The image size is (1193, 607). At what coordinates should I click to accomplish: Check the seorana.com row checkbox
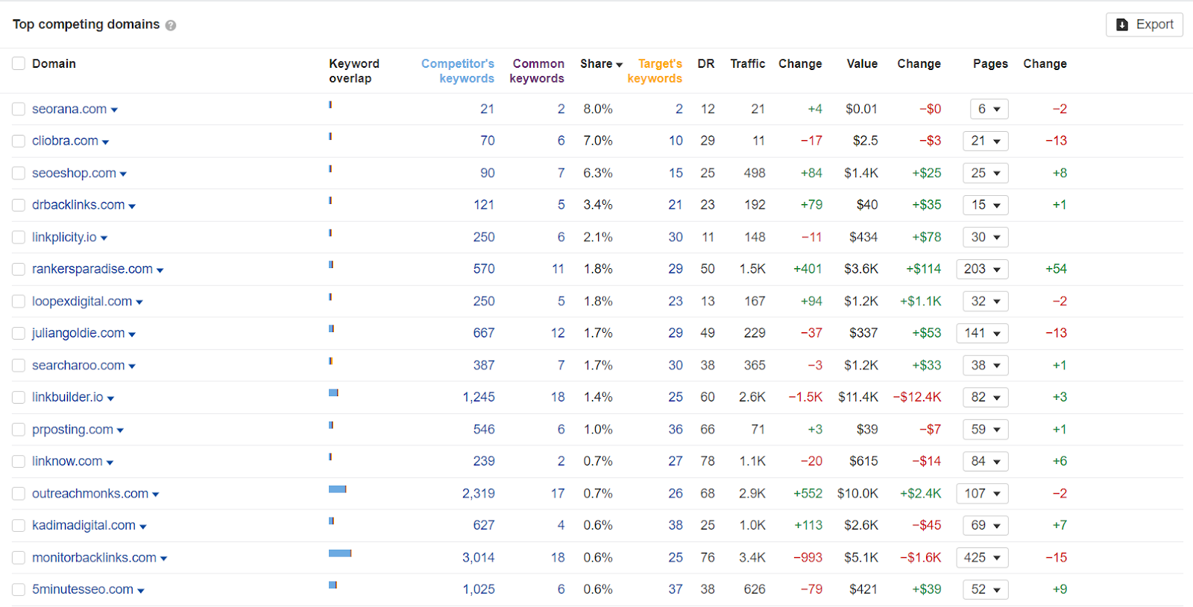19,109
